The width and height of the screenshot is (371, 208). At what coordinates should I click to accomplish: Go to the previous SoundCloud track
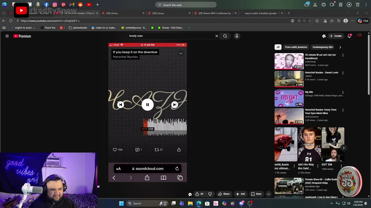[120, 105]
